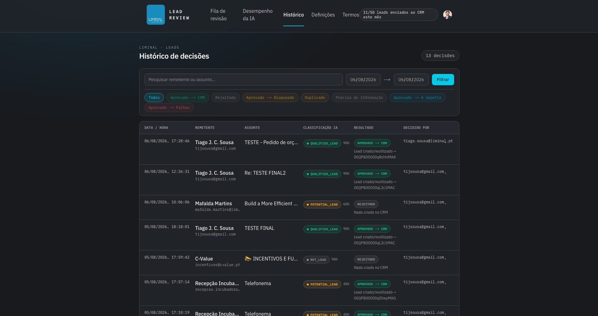Screen dimensions: 598x316
Task: Select the Histórico tab
Action: coord(294,15)
